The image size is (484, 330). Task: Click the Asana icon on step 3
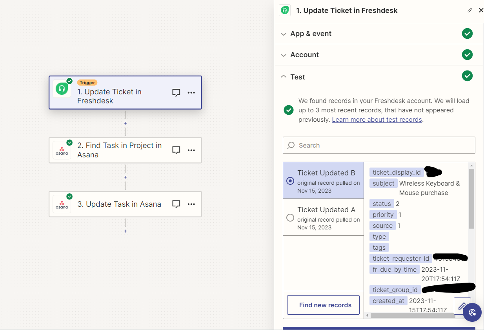point(62,204)
